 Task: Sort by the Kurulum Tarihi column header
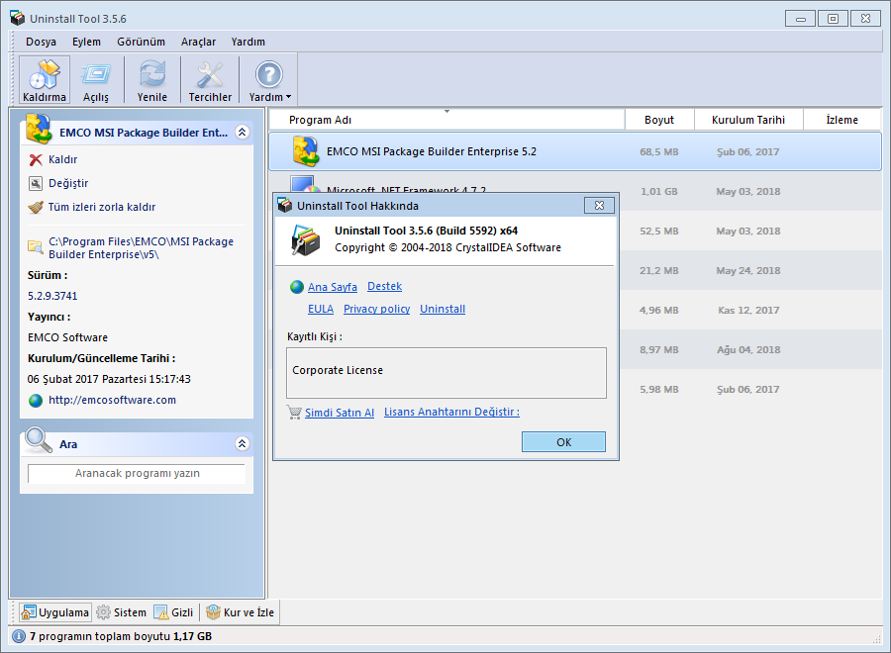tap(748, 120)
